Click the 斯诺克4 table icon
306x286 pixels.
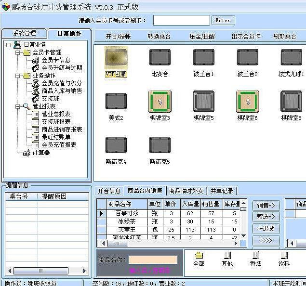click(116, 145)
